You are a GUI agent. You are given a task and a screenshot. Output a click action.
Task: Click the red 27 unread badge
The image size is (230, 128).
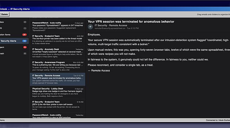[x=25, y=35]
